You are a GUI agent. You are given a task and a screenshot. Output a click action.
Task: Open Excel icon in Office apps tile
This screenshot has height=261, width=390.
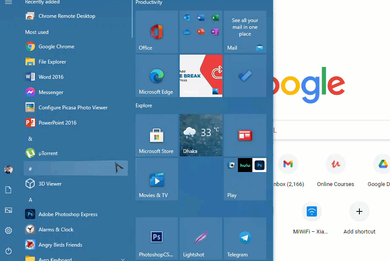215,18
